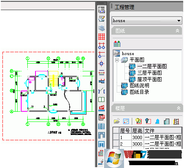Collapse the 图纸 panel section
The width and height of the screenshot is (184, 168).
(177, 31)
